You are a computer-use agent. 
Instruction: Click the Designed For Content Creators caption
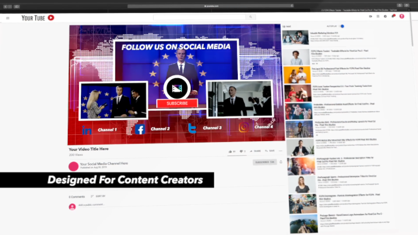pyautogui.click(x=125, y=180)
